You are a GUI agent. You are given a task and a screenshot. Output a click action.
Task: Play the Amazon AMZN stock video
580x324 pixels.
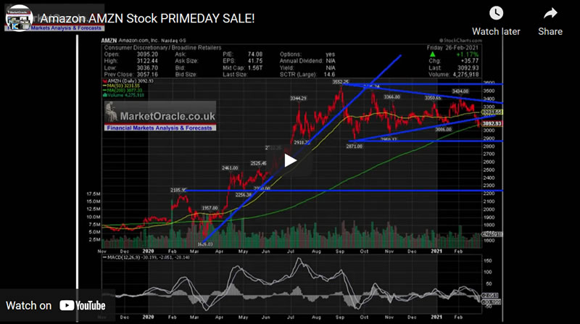[x=290, y=160]
